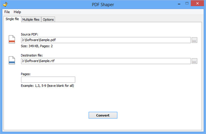
Task: Switch to the Multiple files tab
Action: tap(31, 19)
